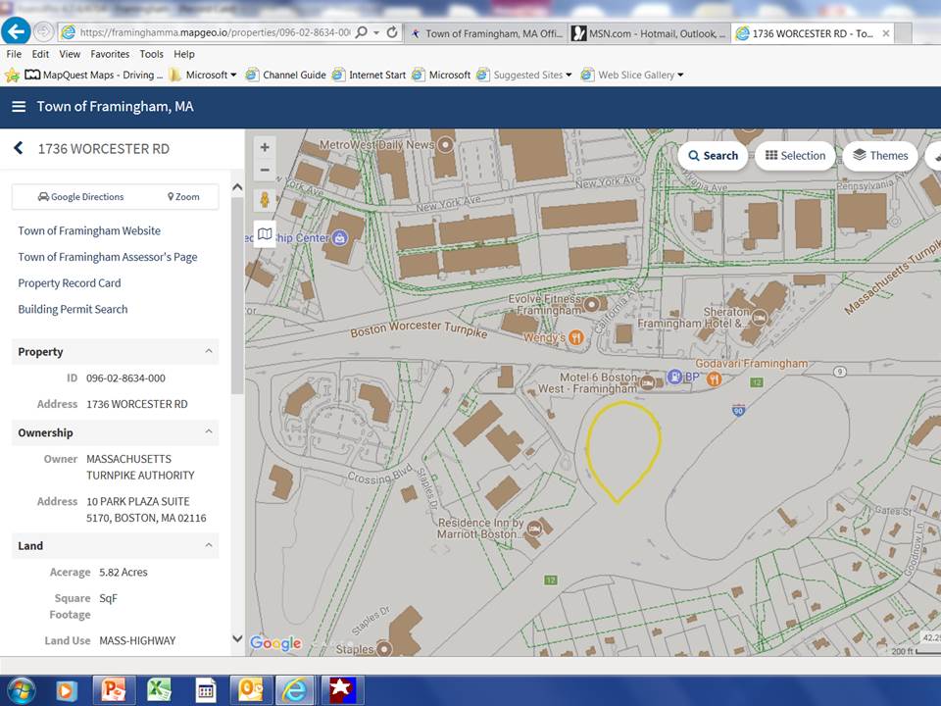This screenshot has height=706, width=941.
Task: Zoom in the map with plus button
Action: (265, 147)
